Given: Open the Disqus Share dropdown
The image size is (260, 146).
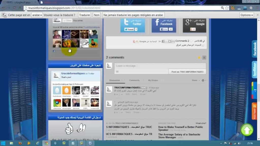Looking at the screenshot, I should tap(196, 80).
